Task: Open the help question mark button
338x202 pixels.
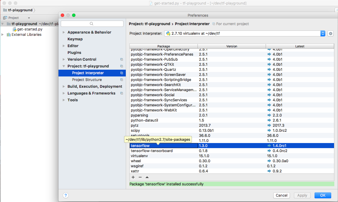Action: (x=66, y=195)
